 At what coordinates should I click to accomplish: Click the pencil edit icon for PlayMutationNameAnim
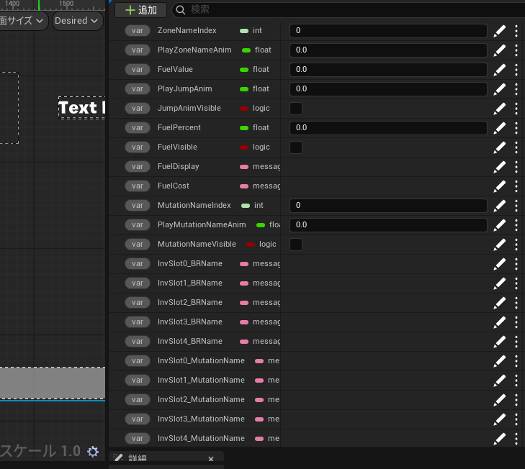[500, 225]
